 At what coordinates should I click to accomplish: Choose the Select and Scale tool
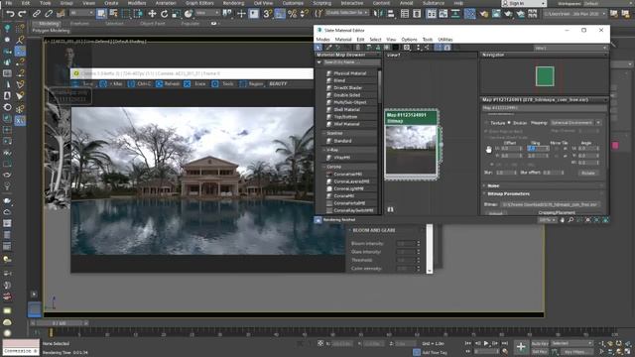pos(177,14)
